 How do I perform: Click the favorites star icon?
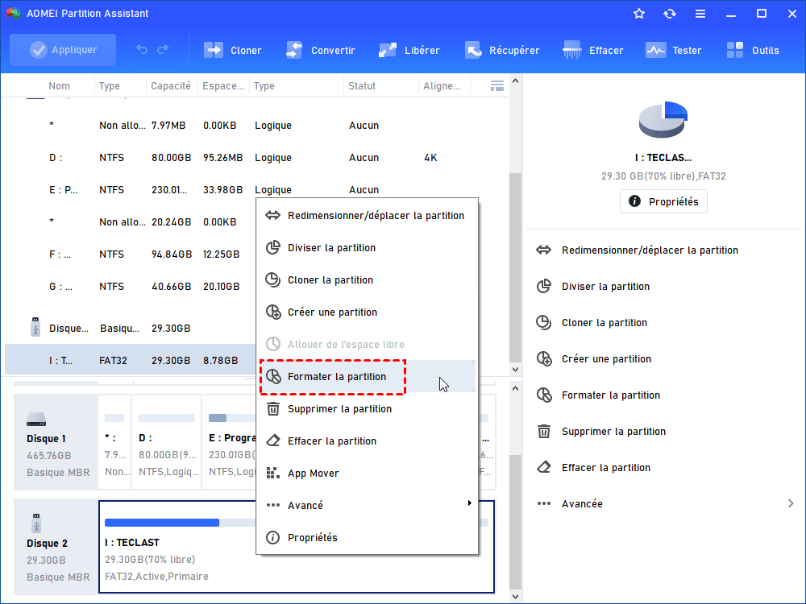pyautogui.click(x=639, y=14)
